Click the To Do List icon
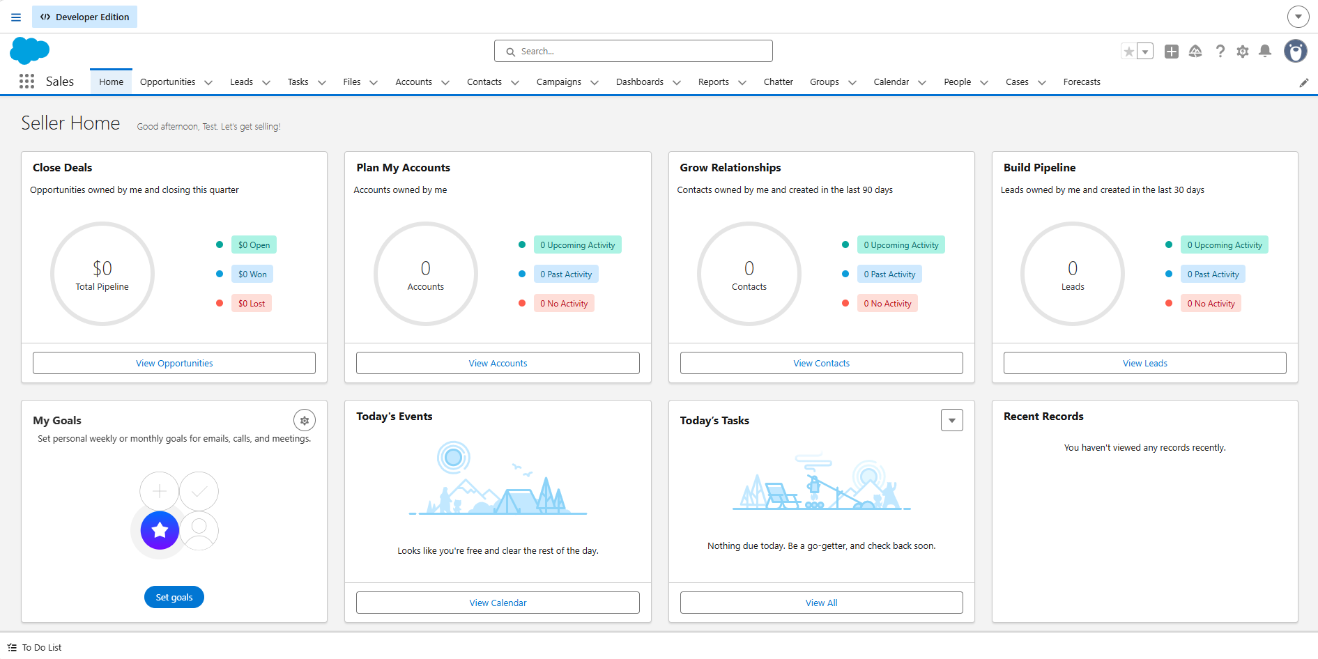This screenshot has width=1318, height=659. click(x=12, y=647)
